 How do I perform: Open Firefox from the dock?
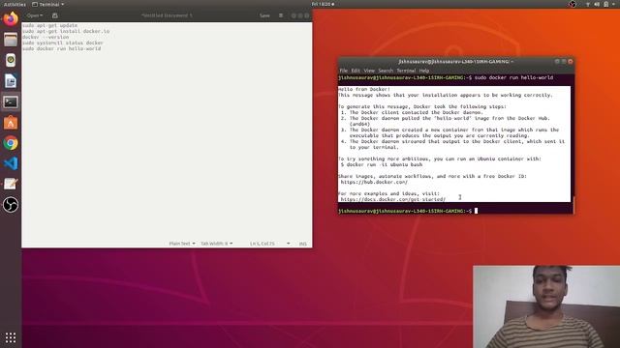[11, 18]
